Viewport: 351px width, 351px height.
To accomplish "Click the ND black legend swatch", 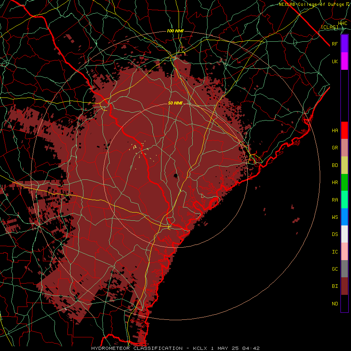I will 344,303.
